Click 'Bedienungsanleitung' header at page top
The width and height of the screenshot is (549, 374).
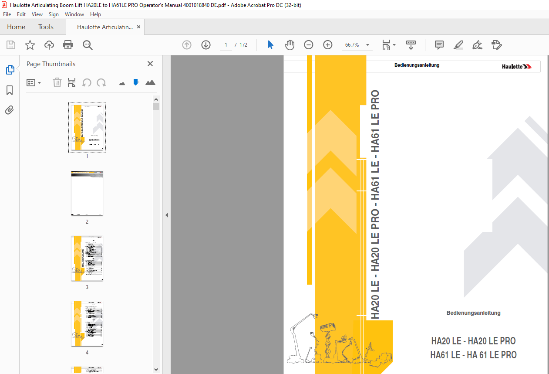click(417, 65)
